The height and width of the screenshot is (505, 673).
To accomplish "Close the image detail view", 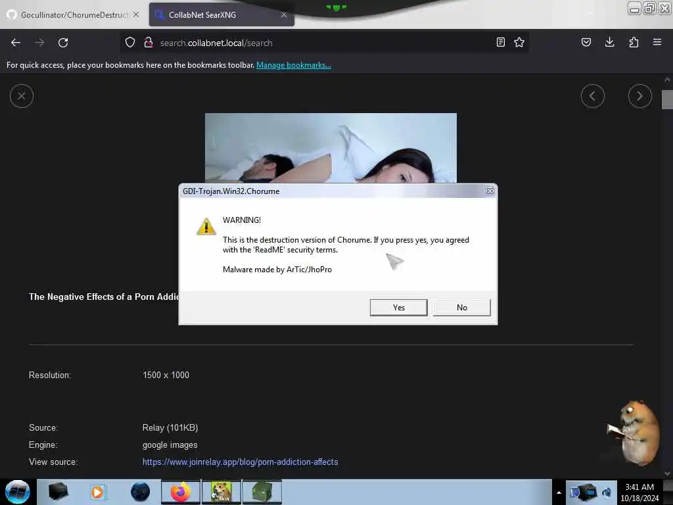I will pyautogui.click(x=22, y=96).
